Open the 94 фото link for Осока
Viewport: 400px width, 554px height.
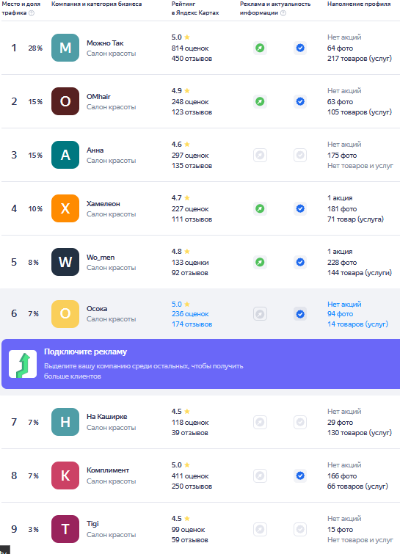point(340,314)
